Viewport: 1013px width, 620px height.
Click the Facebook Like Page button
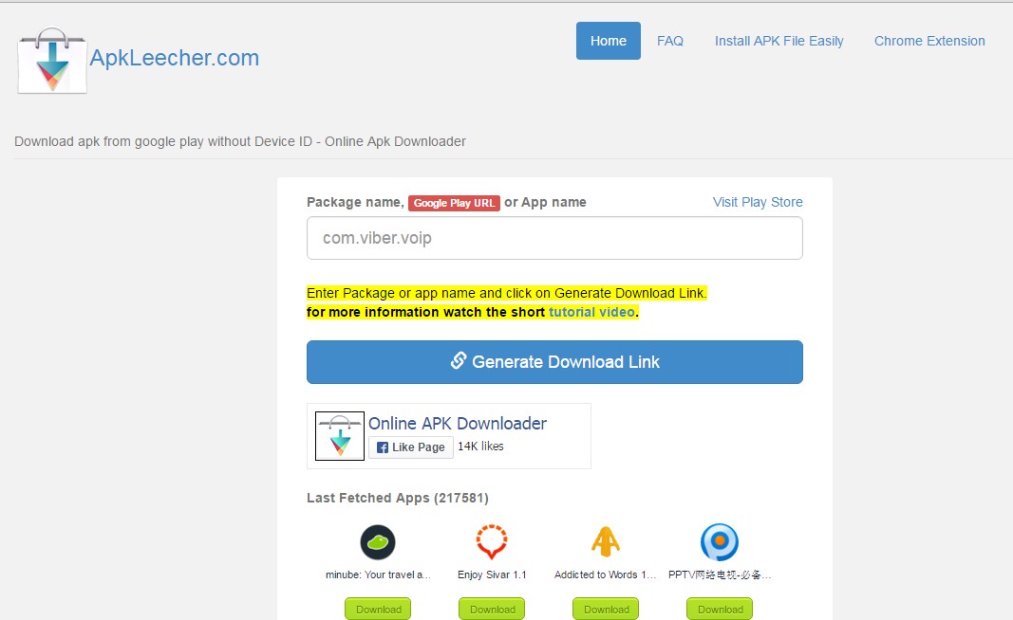(x=411, y=447)
